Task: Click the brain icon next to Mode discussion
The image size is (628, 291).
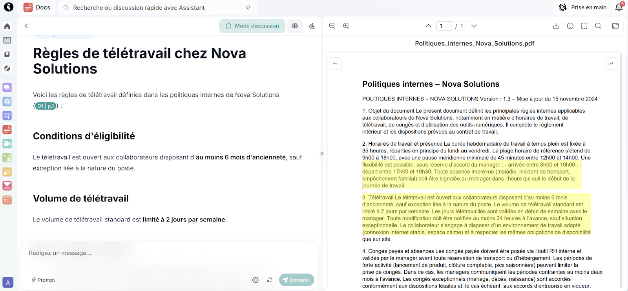Action: [x=295, y=26]
